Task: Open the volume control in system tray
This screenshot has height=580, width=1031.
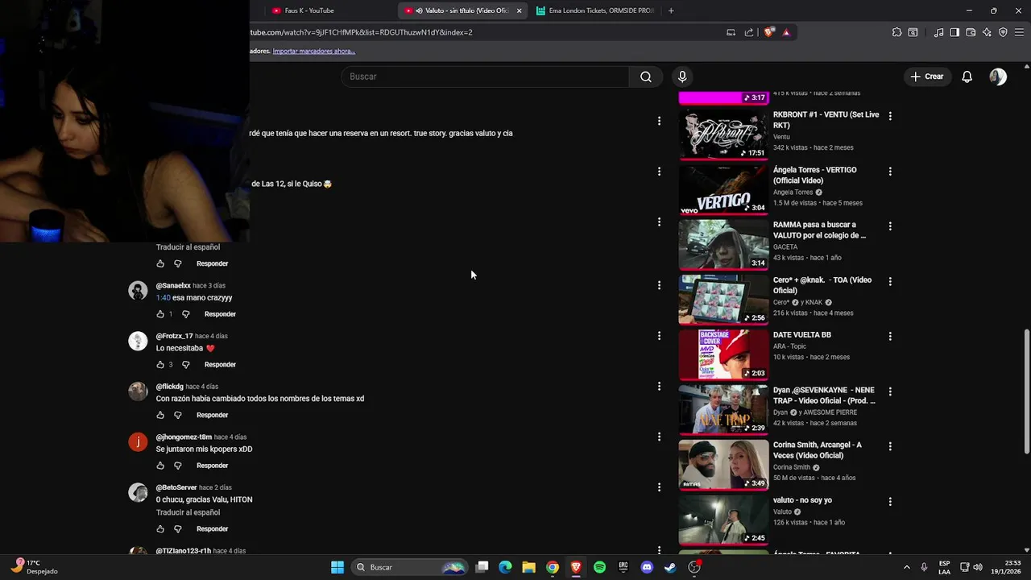Action: tap(978, 567)
